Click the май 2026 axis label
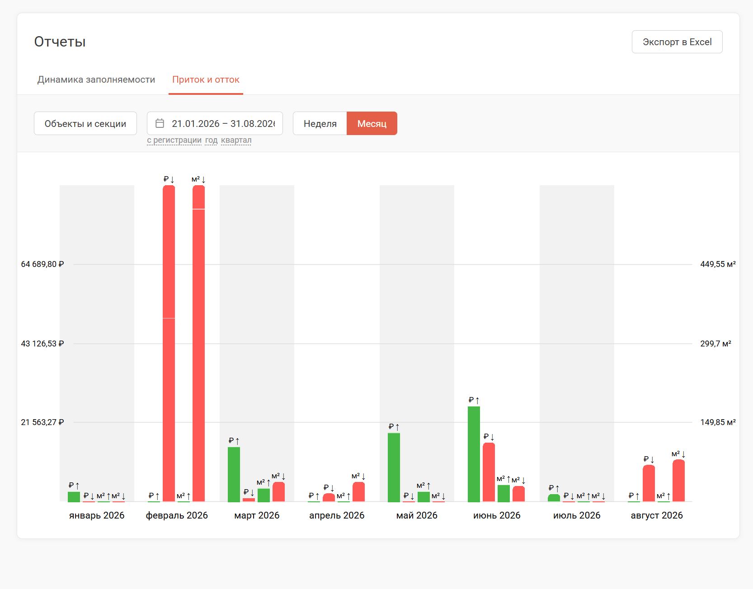Screen dimensions: 753x589 417,515
